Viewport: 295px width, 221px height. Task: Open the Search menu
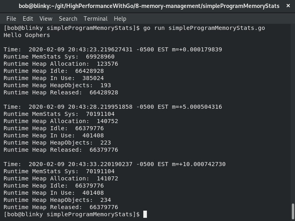(68, 19)
